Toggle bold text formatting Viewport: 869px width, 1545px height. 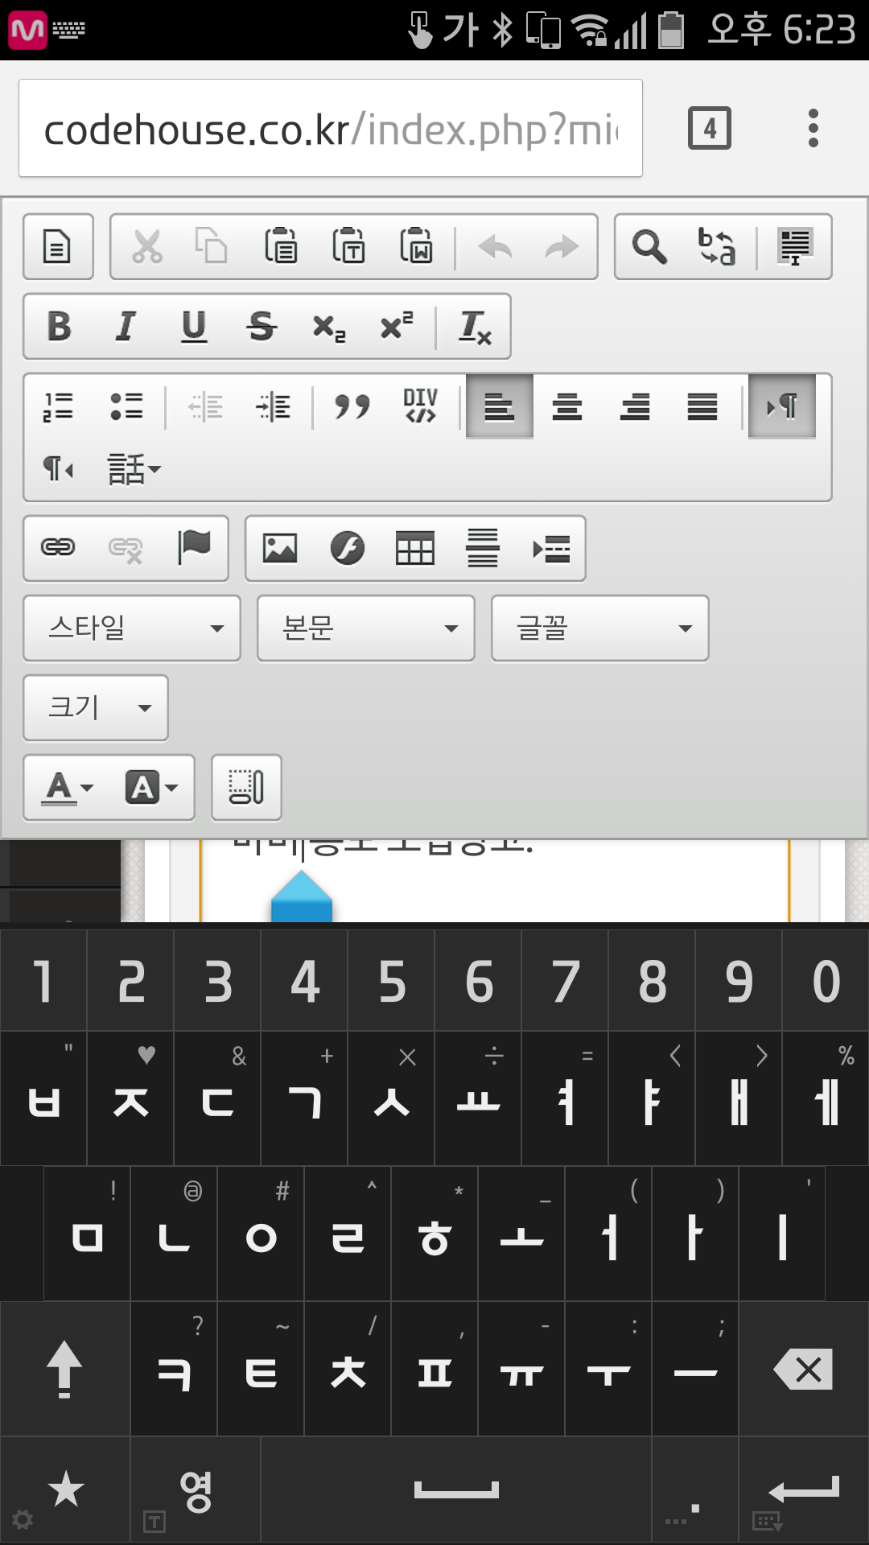click(59, 327)
